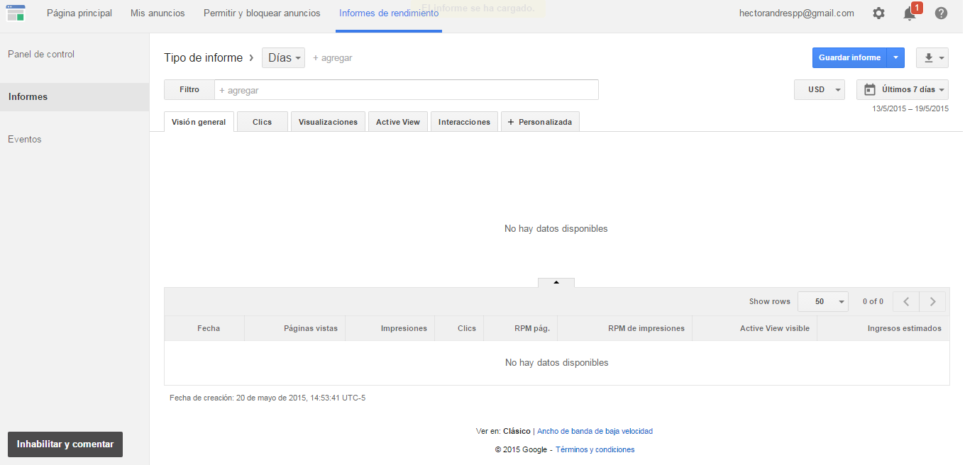965x465 pixels.
Task: Go to Mis anuncios tab
Action: (158, 13)
